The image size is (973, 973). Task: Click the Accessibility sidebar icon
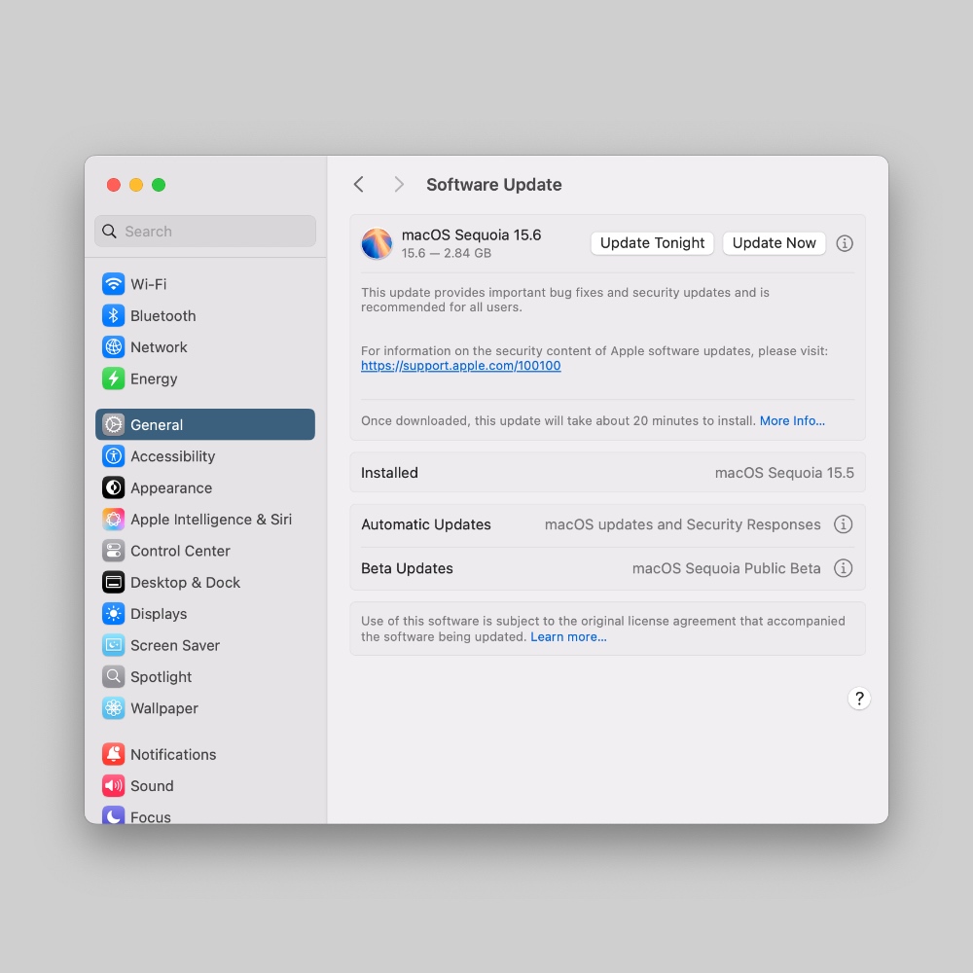click(114, 456)
